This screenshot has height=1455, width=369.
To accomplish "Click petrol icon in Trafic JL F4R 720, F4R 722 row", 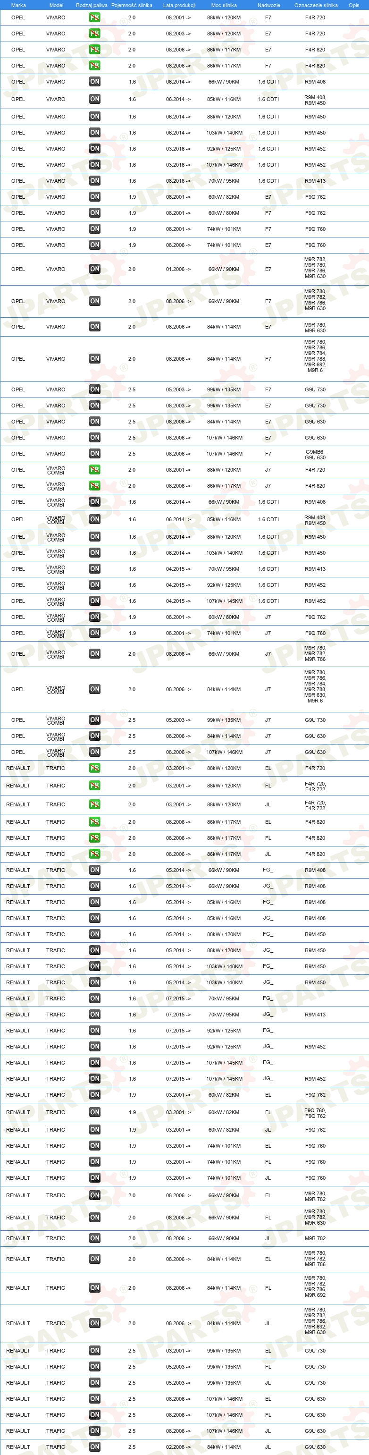I will [95, 804].
